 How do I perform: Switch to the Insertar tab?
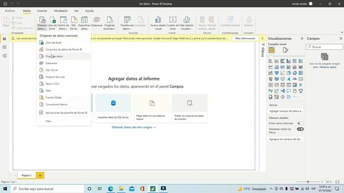coord(42,11)
